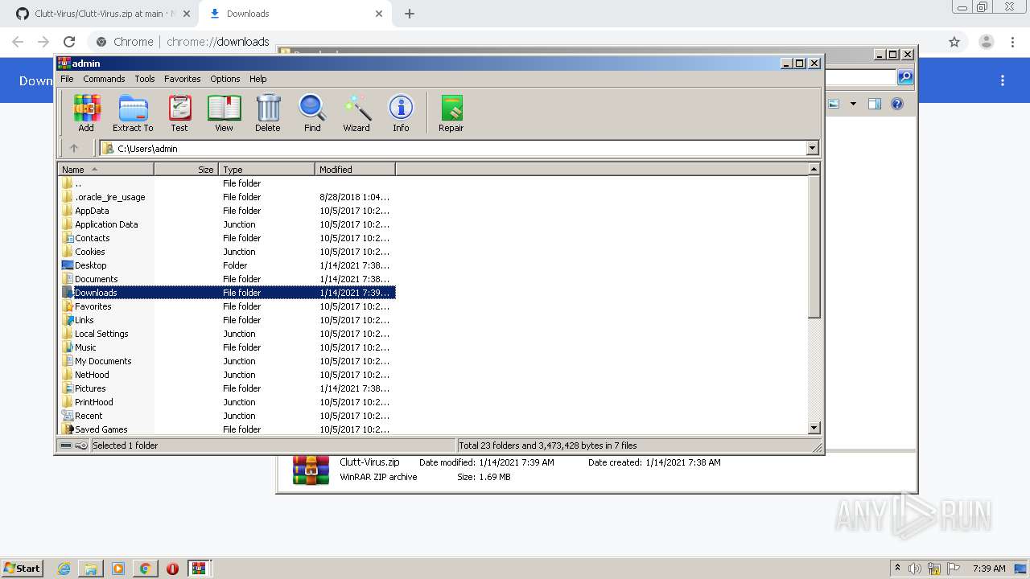This screenshot has height=579, width=1030.
Task: Go up one folder level arrow
Action: click(74, 148)
